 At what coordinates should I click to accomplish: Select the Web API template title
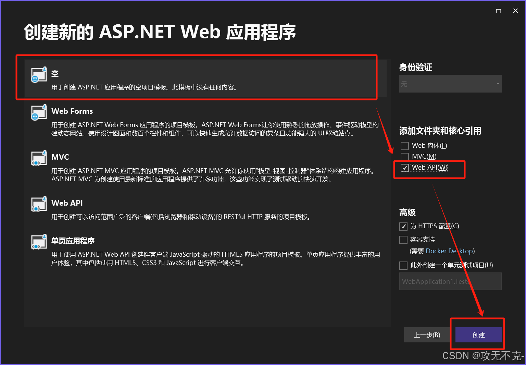click(x=67, y=203)
